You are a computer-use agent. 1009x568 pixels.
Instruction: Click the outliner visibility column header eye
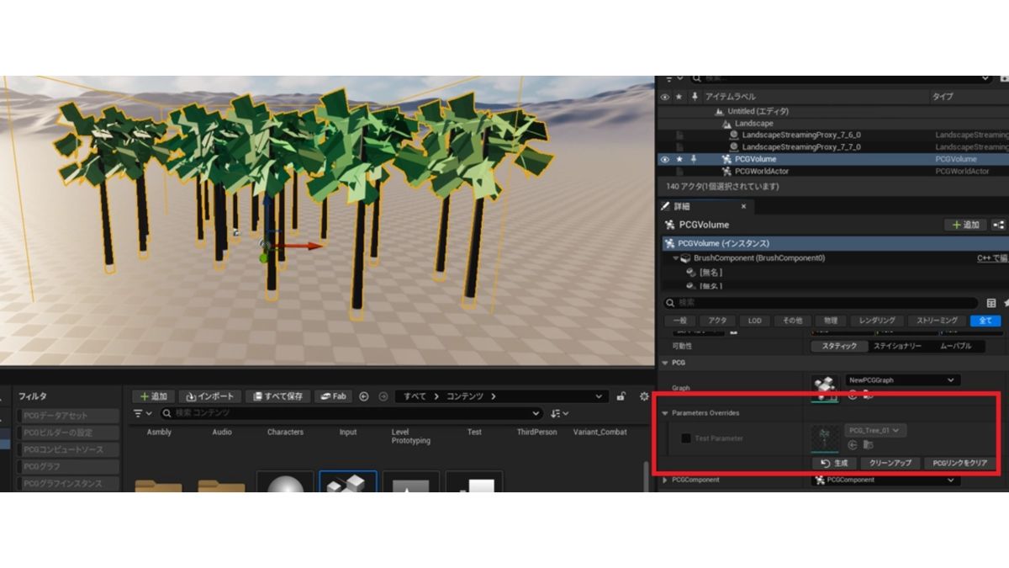point(665,97)
